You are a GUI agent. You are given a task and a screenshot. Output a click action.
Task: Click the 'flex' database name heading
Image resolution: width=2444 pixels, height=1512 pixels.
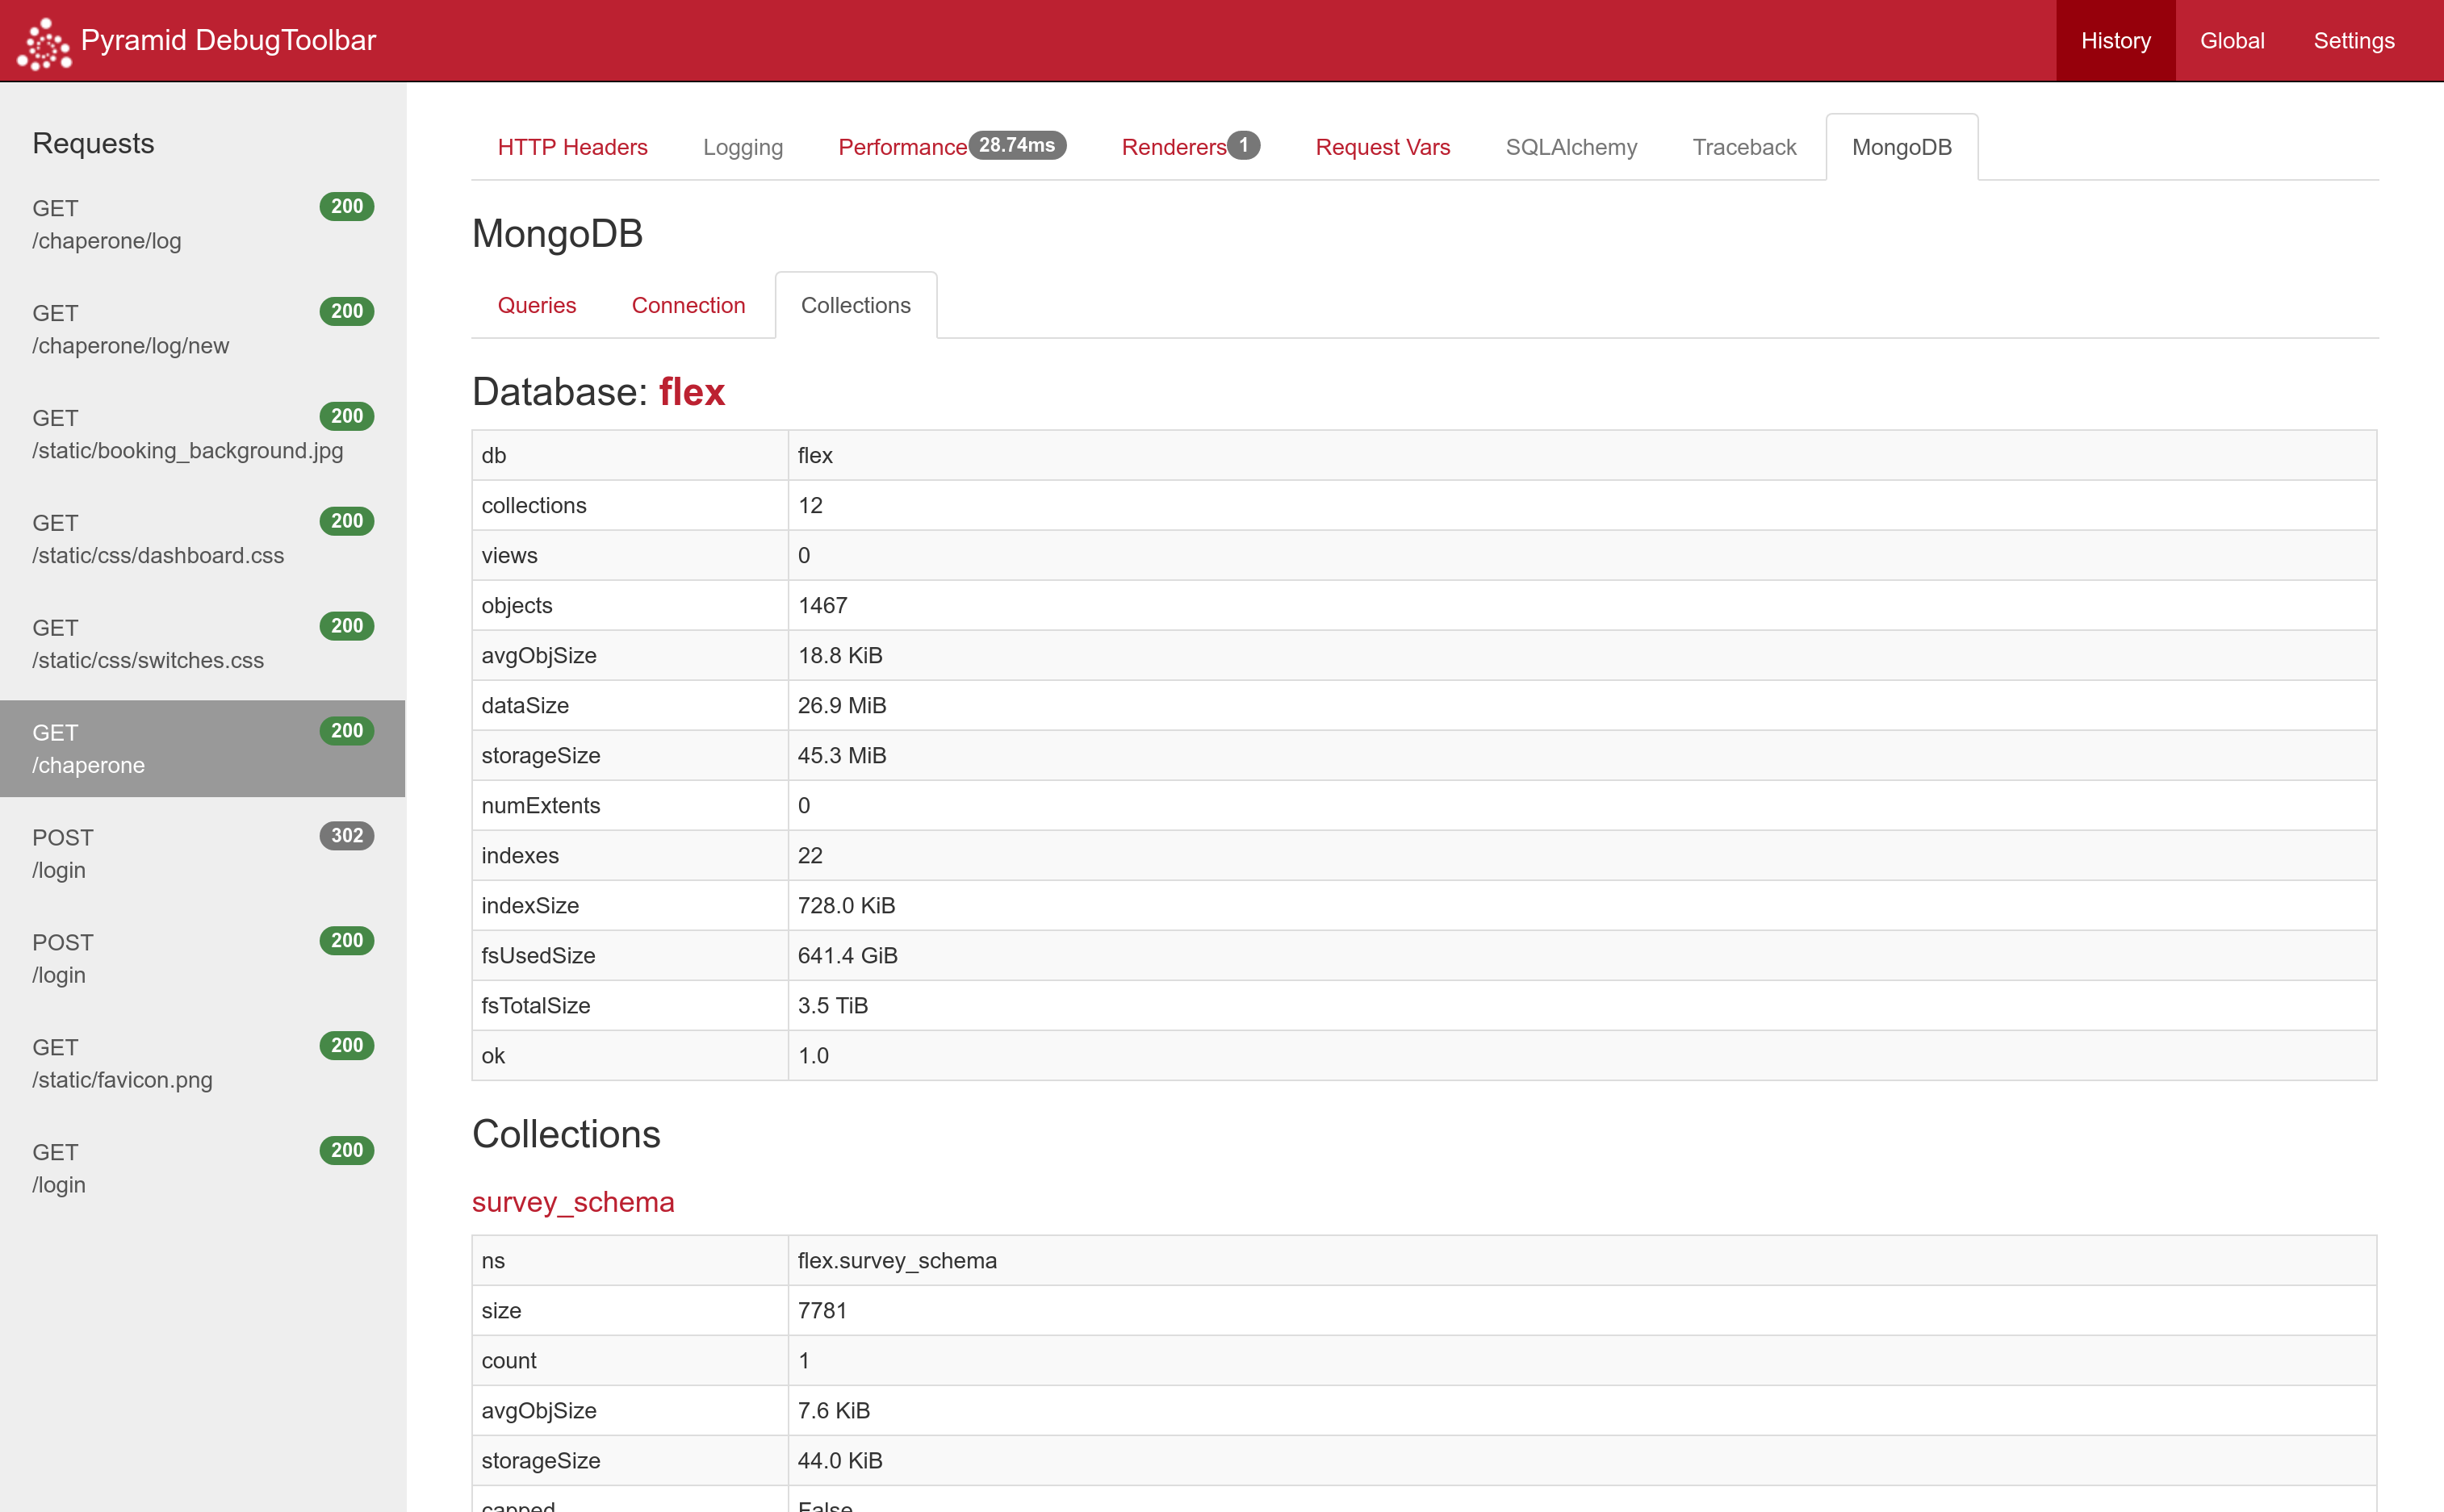(x=691, y=392)
